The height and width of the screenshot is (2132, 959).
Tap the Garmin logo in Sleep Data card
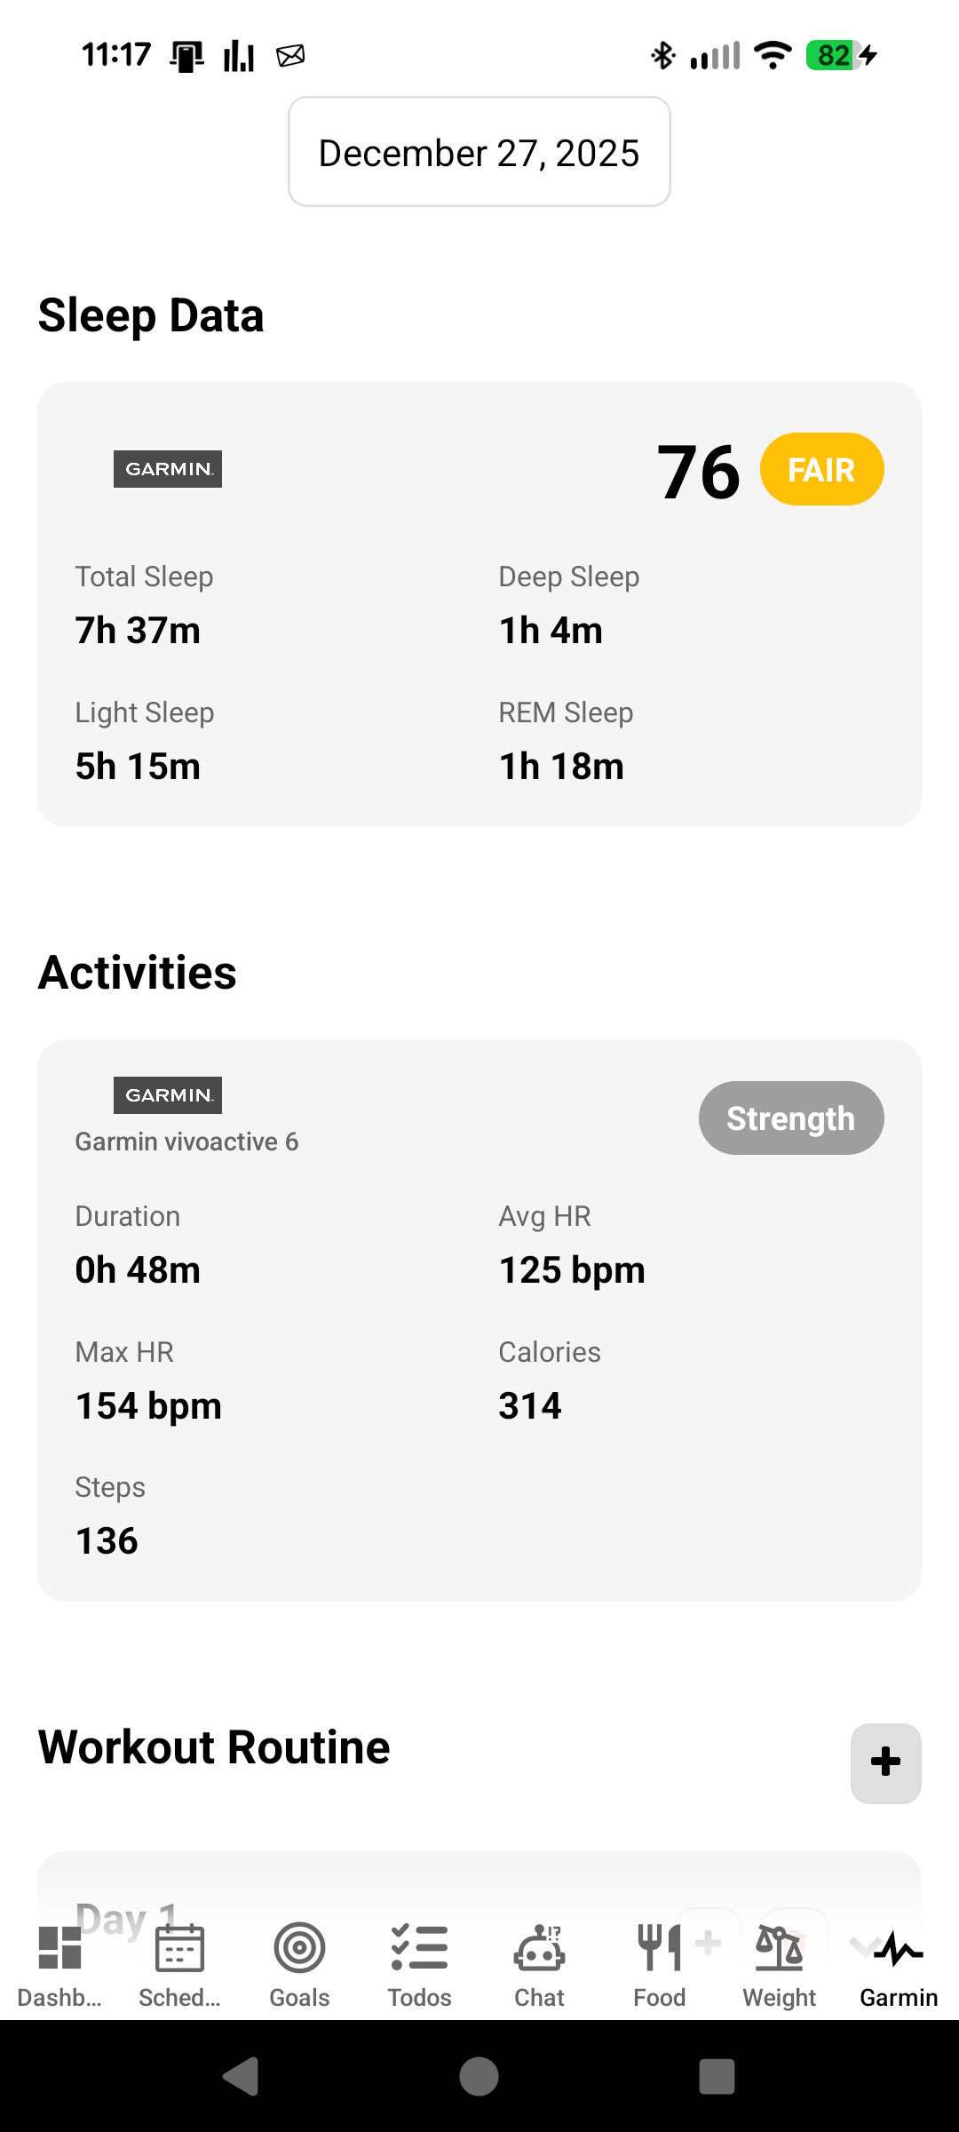point(168,469)
